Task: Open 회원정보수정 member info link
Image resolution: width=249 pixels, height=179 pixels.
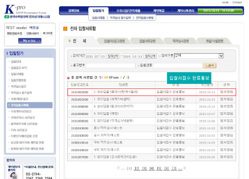Action: click(x=14, y=34)
